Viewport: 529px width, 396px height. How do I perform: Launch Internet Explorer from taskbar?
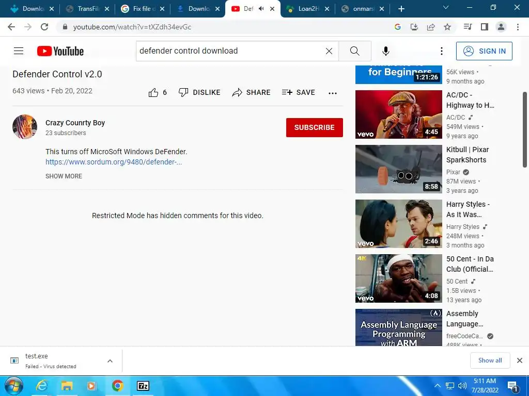pos(41,386)
